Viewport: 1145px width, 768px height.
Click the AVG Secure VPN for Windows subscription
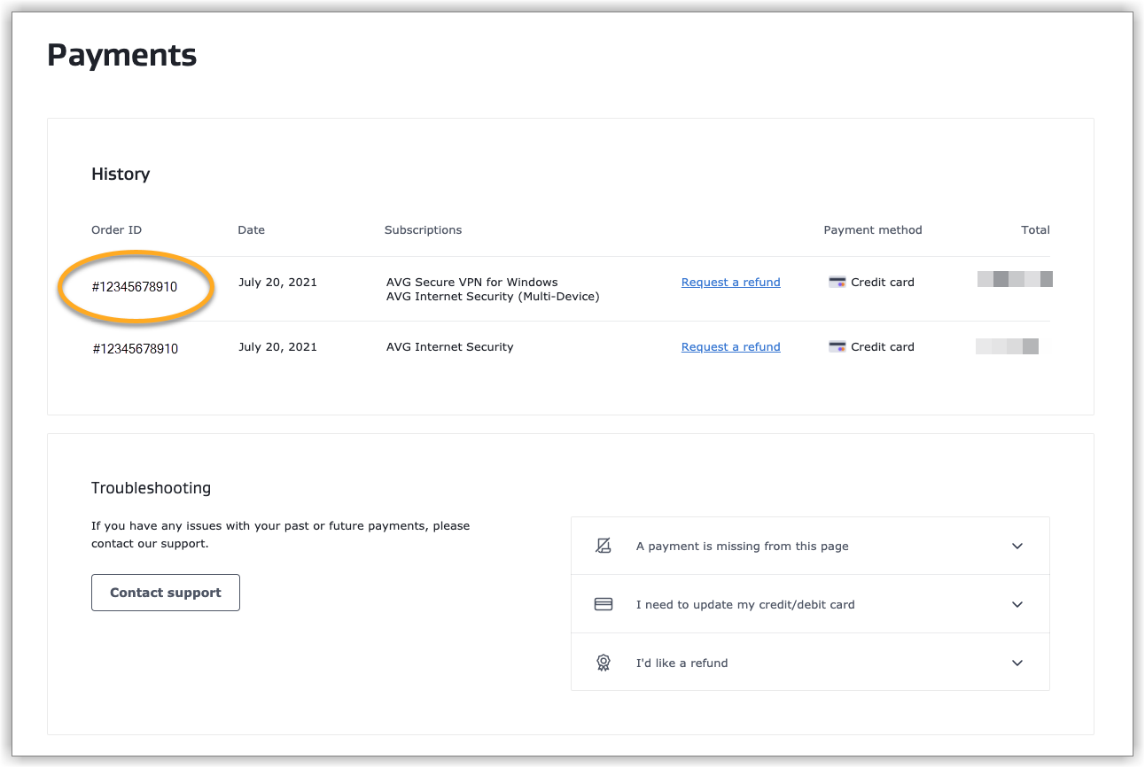[x=471, y=283]
